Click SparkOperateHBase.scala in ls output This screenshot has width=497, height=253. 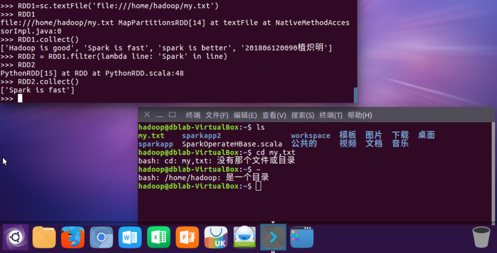[x=232, y=144]
